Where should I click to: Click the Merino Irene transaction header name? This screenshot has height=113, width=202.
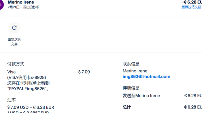pos(21,2)
